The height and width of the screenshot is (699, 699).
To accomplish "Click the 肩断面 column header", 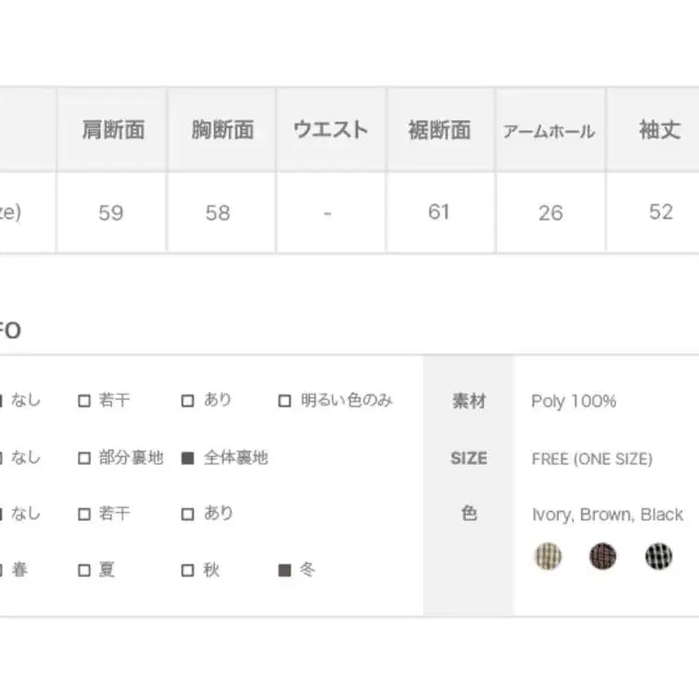I will 113,130.
